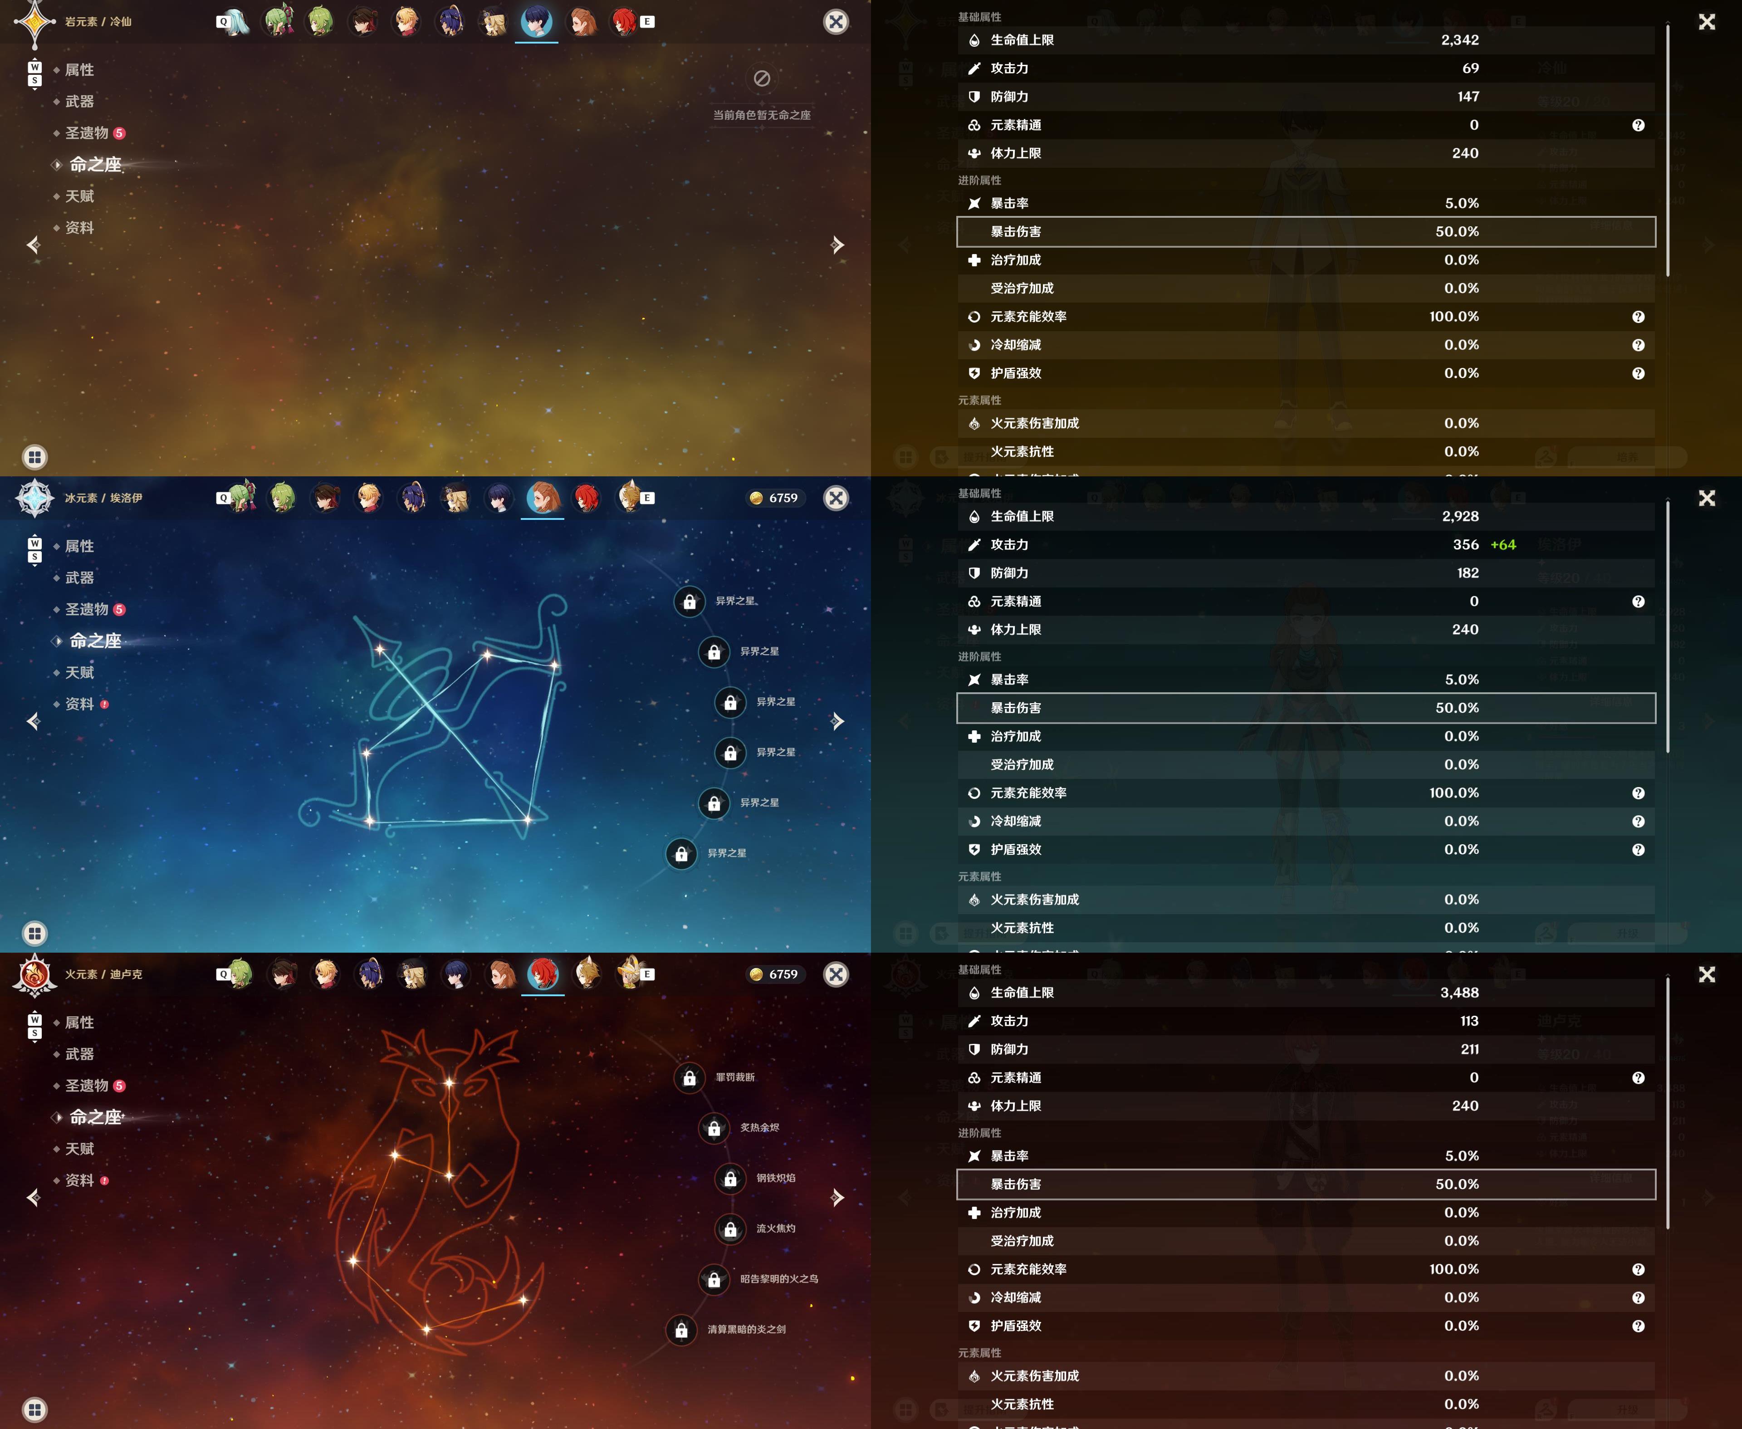Switch to next character on the 埃洛伊 screen

(x=837, y=721)
